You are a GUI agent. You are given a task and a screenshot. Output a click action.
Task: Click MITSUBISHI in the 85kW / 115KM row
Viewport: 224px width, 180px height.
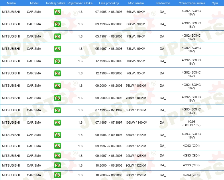(x=11, y=135)
